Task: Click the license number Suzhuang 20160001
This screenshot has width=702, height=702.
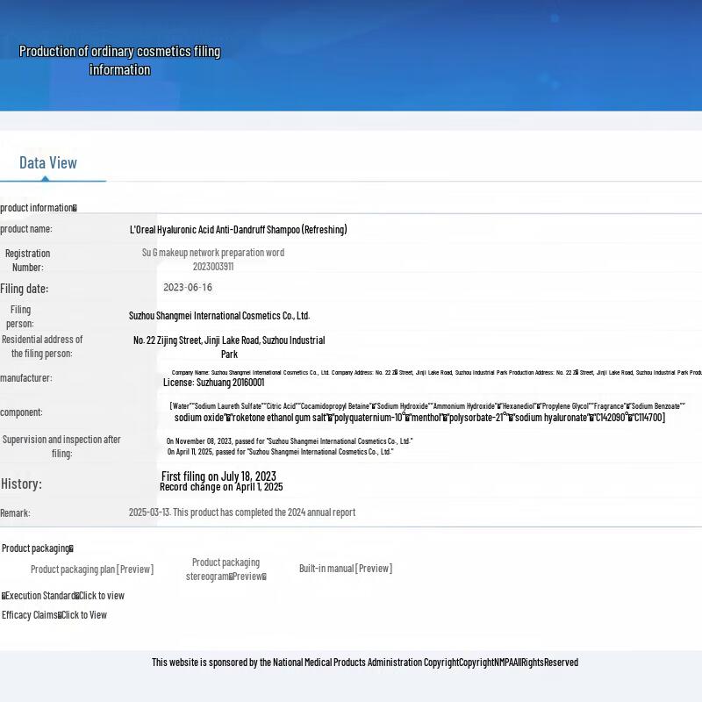Action: 213,383
